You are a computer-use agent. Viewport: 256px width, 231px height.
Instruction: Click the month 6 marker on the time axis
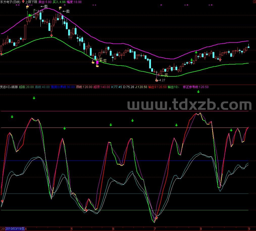click(x=113, y=229)
